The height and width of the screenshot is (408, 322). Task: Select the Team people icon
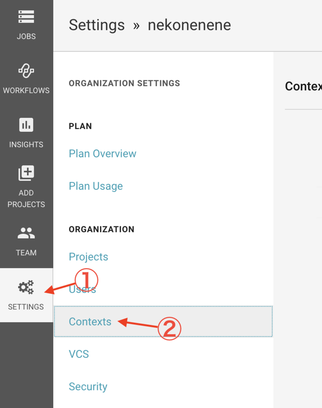[x=26, y=233]
